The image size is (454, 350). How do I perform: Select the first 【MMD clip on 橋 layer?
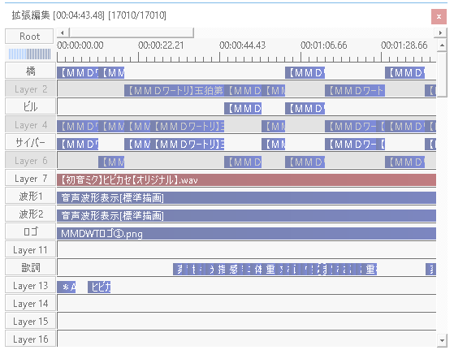click(x=78, y=72)
